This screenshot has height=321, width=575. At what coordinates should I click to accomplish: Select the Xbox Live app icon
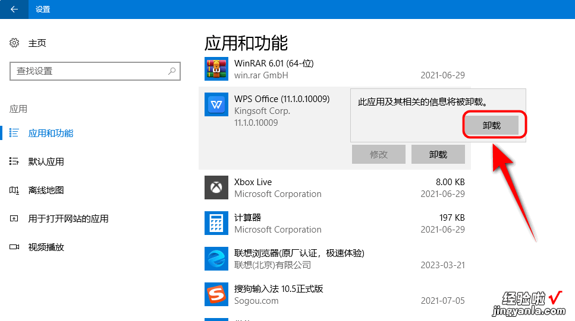pos(216,187)
